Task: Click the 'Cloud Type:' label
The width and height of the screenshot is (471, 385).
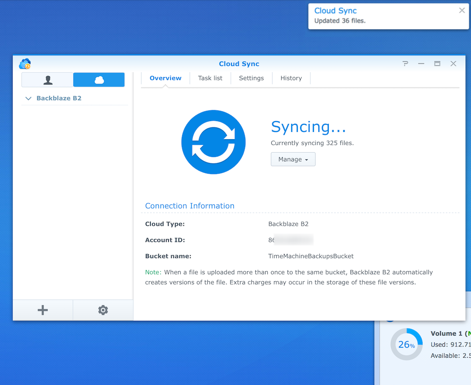Action: click(x=165, y=224)
